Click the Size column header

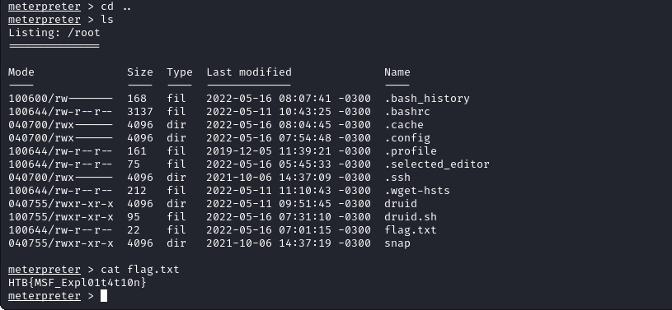[139, 72]
